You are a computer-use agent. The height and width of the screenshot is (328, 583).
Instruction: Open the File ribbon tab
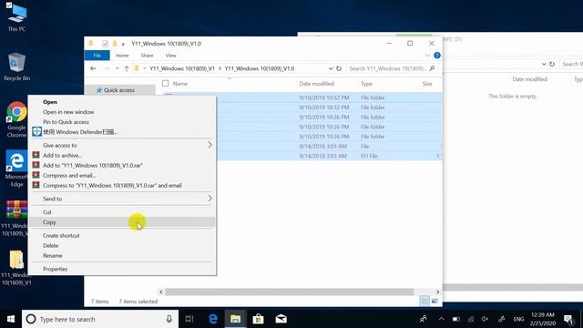[97, 56]
